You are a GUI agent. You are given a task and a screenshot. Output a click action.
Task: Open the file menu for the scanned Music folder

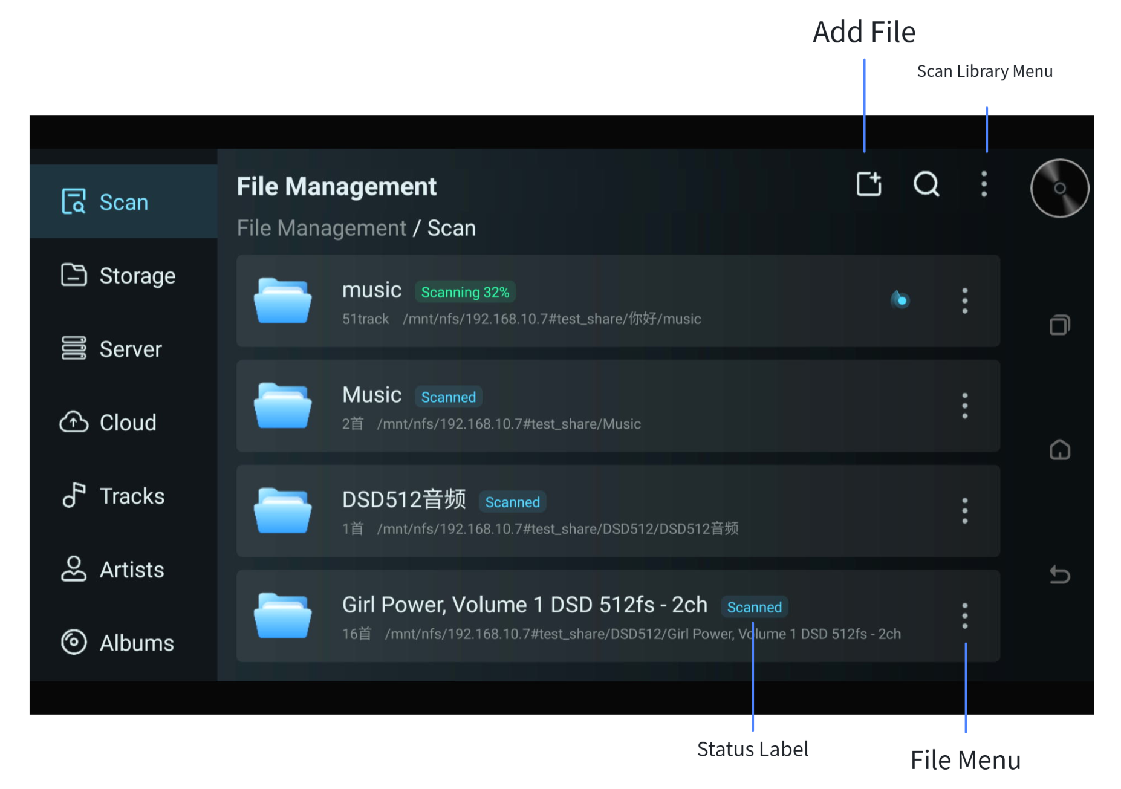point(965,406)
